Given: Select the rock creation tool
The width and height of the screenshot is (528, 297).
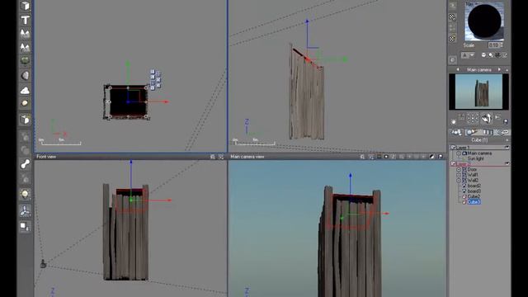Looking at the screenshot, I should [x=25, y=75].
